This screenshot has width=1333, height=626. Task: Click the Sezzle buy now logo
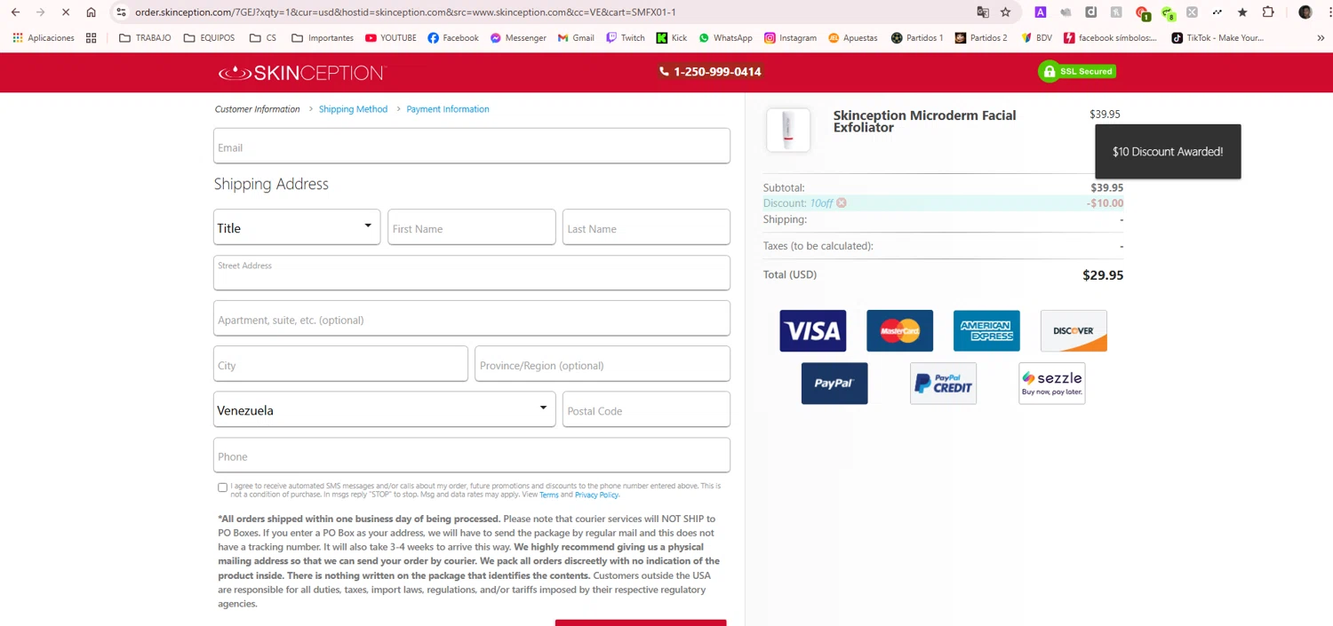click(1052, 384)
